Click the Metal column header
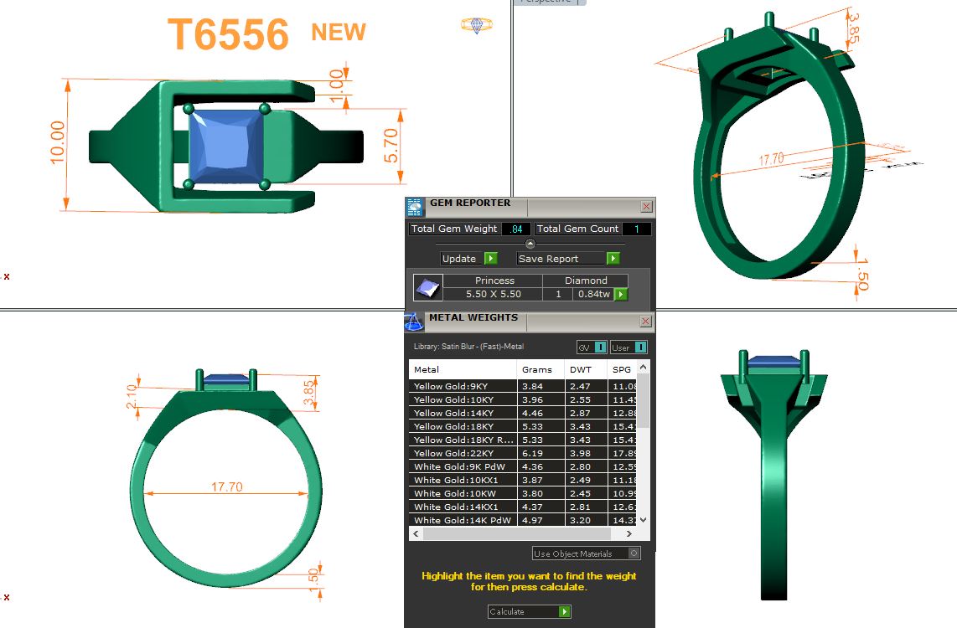The width and height of the screenshot is (957, 628). point(463,369)
